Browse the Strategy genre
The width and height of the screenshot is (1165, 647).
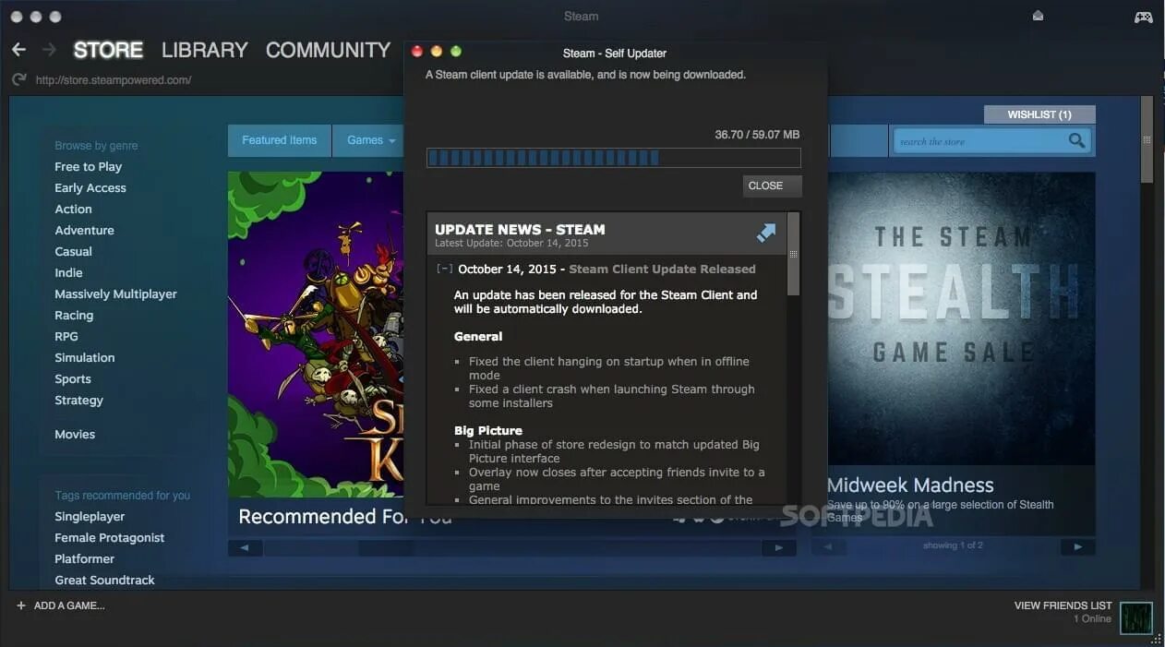click(78, 401)
